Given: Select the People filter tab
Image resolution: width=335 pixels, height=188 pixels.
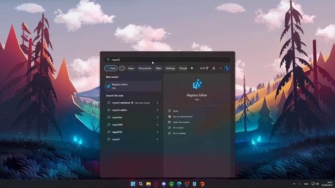Looking at the screenshot, I should [183, 68].
